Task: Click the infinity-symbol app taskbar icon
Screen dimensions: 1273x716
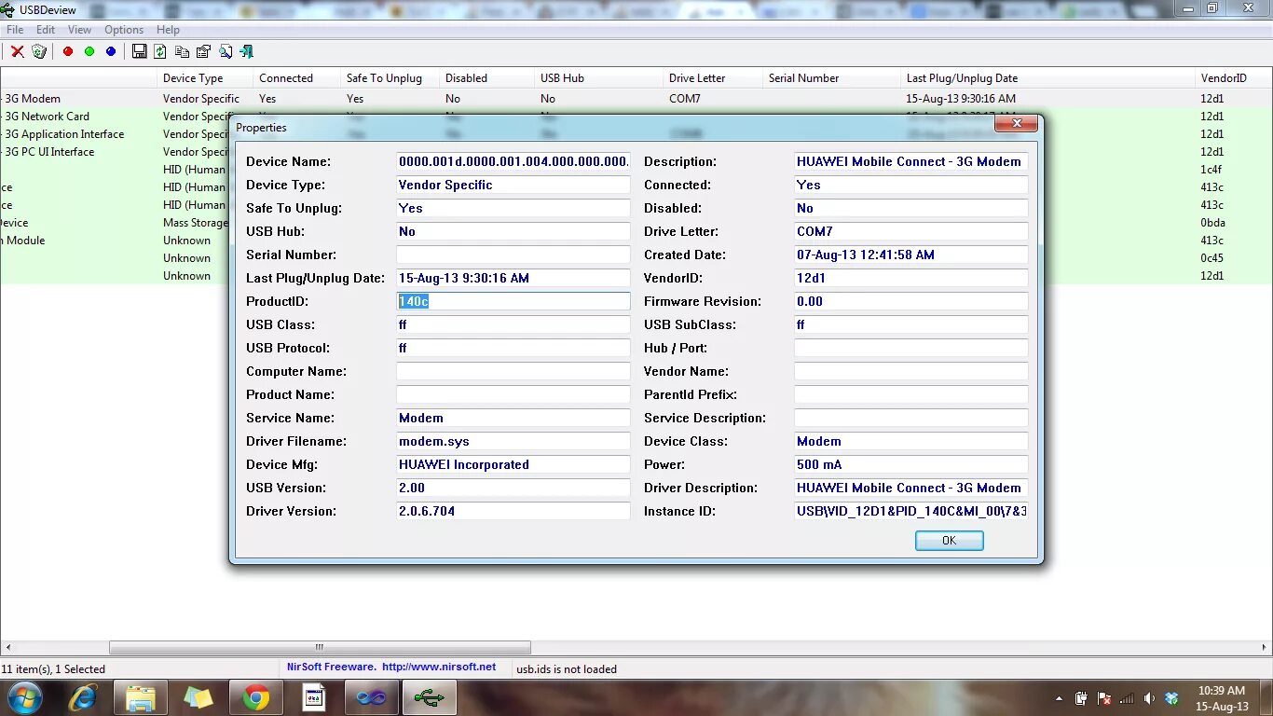Action: [x=372, y=697]
